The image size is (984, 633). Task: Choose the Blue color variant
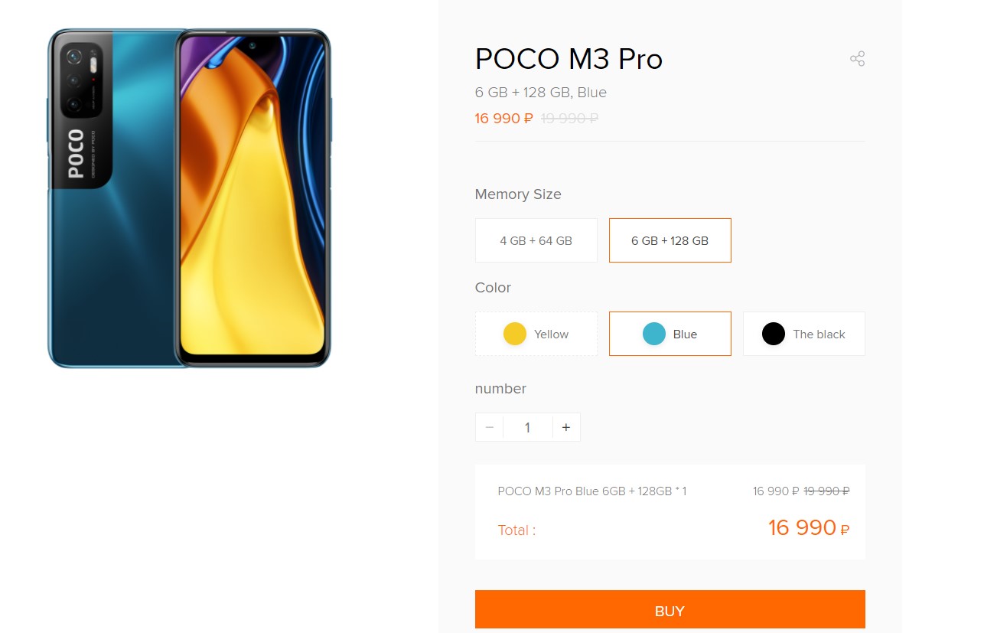click(670, 334)
